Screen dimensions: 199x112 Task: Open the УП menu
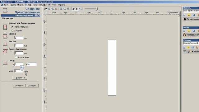tap(49, 5)
